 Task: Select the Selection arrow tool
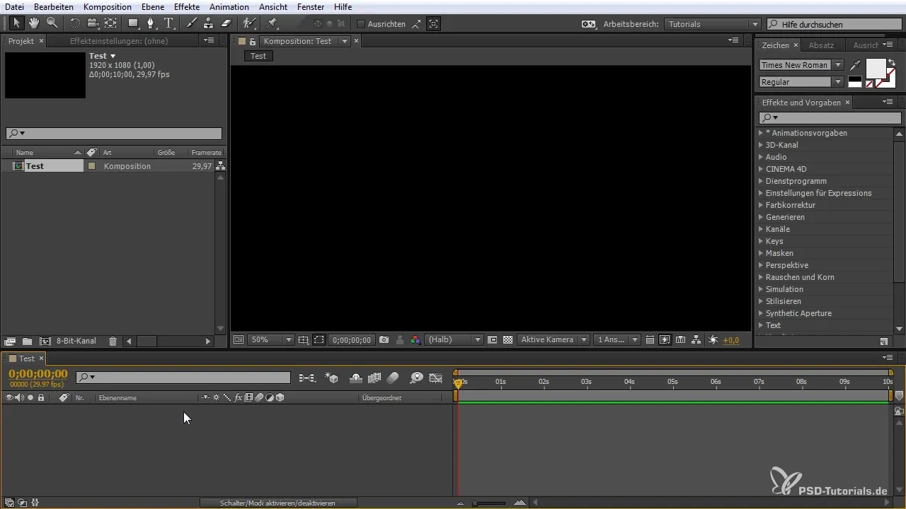tap(17, 23)
